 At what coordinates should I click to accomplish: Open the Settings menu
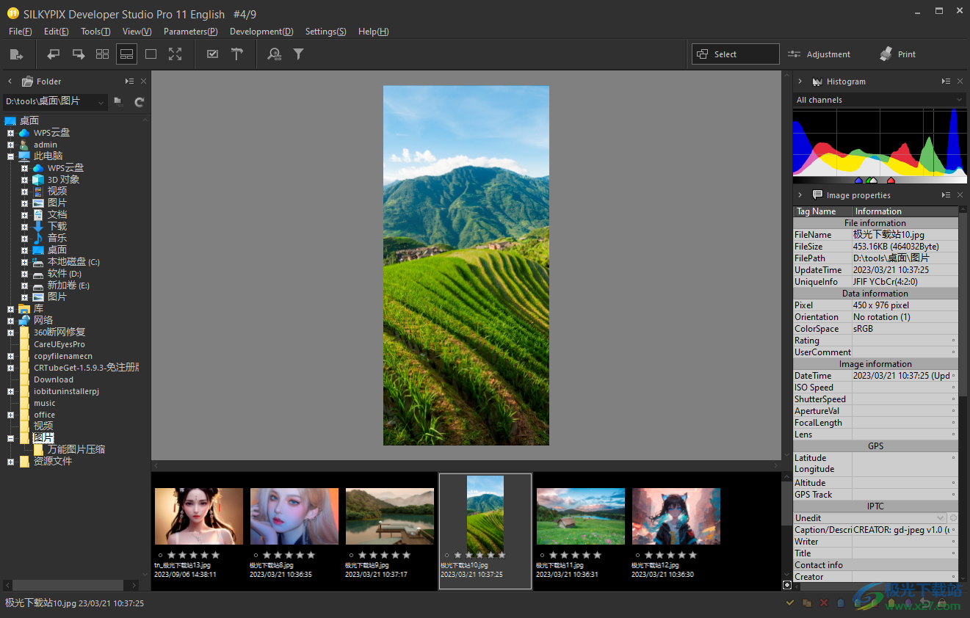325,31
